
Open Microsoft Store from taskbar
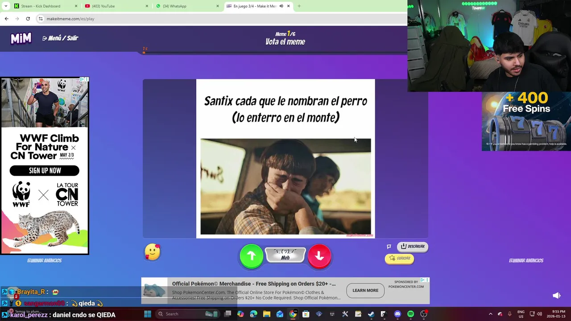(306, 314)
